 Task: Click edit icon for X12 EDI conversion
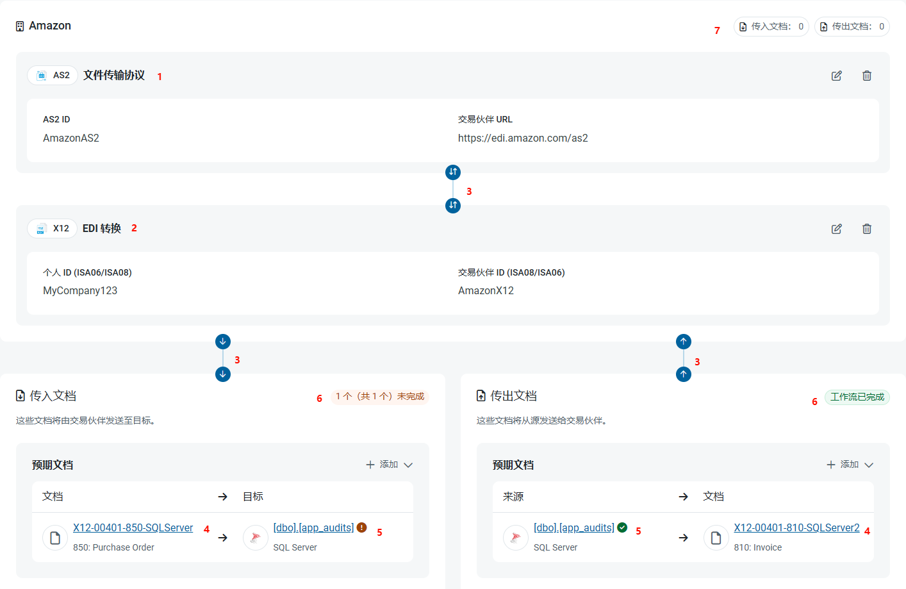836,229
